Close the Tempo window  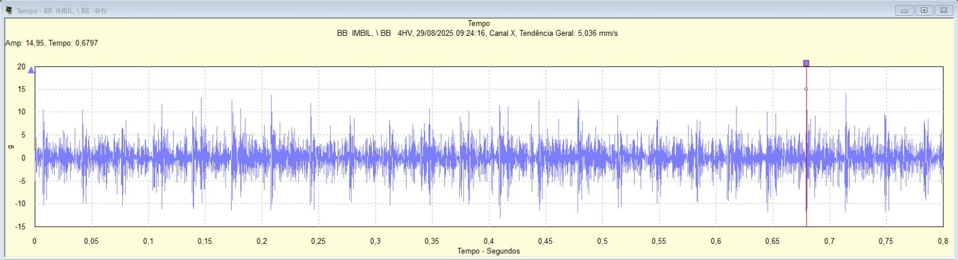pyautogui.click(x=944, y=10)
